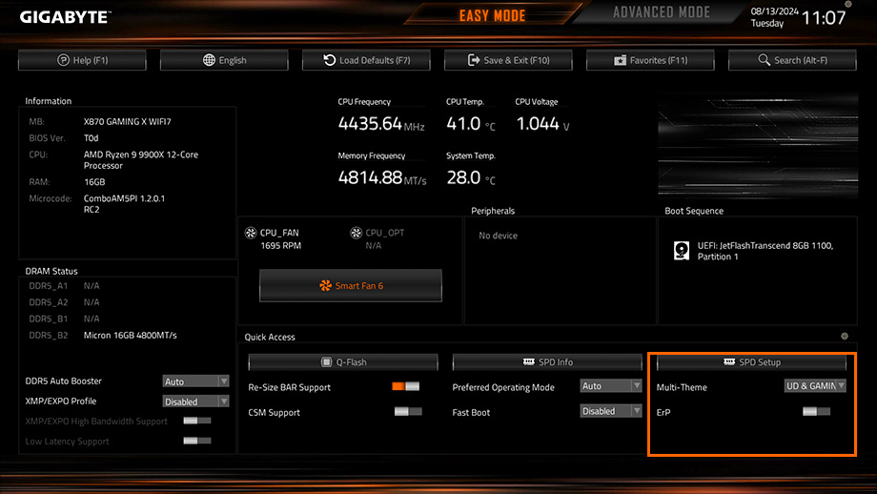Click the small gear icon beside Quick Access
This screenshot has height=494, width=877.
click(844, 337)
